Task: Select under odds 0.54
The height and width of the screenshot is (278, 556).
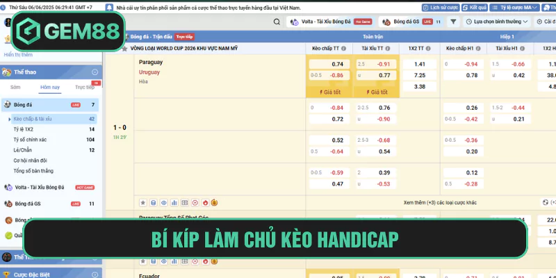Action: 376,152
